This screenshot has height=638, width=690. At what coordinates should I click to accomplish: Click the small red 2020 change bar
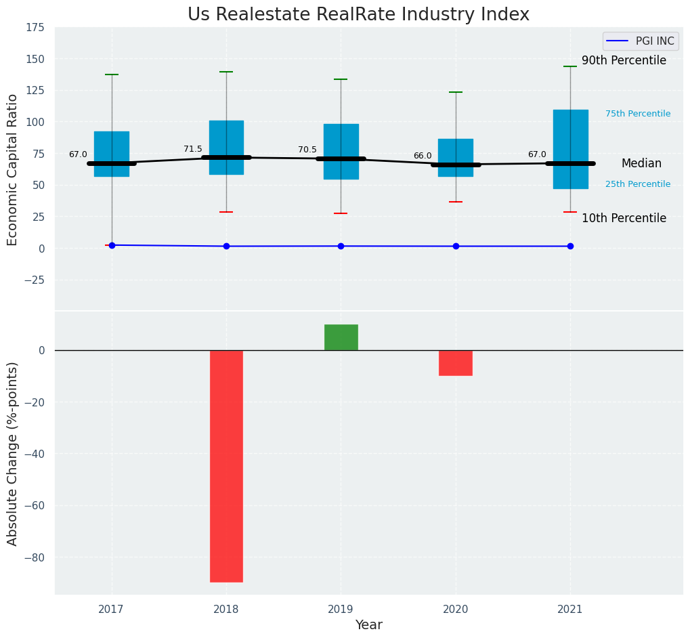(x=455, y=363)
